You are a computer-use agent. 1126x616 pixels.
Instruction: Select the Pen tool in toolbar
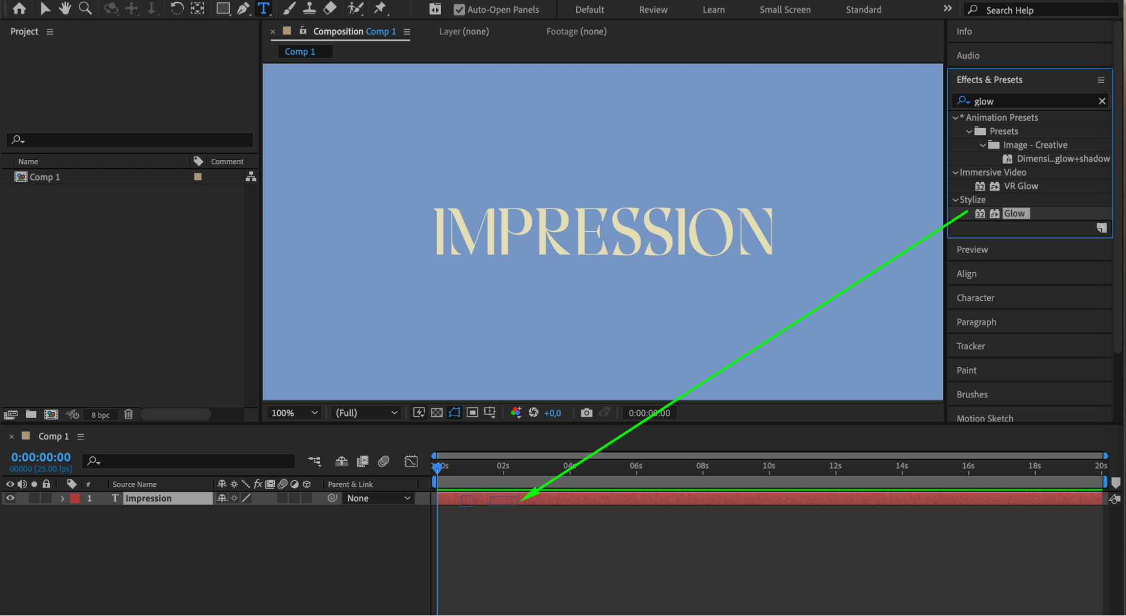click(243, 8)
